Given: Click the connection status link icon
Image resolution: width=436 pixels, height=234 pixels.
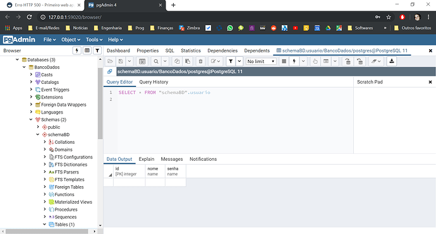Looking at the screenshot, I should point(110,72).
